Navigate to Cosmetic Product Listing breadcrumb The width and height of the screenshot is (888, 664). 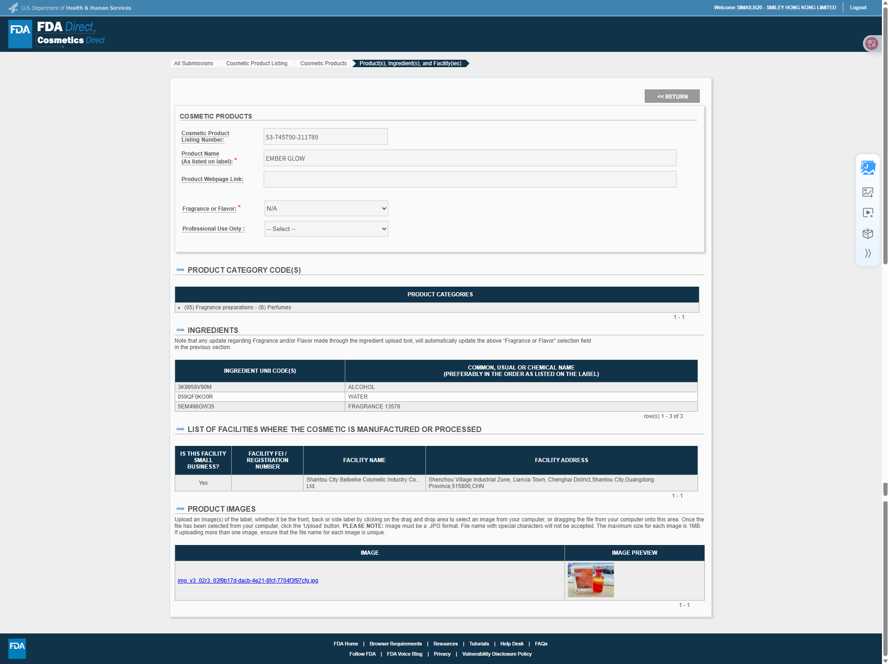[256, 63]
